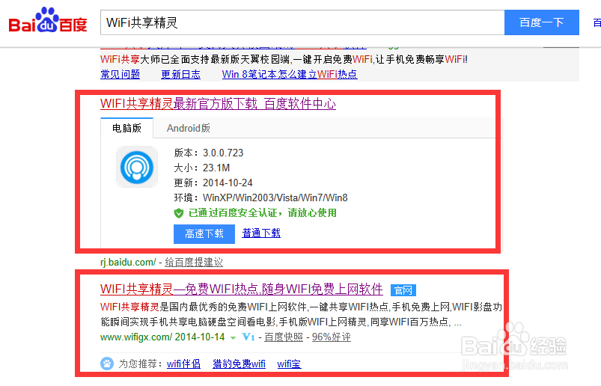601x386 pixels.
Task: Click the Baidu logo
Action: pos(48,20)
